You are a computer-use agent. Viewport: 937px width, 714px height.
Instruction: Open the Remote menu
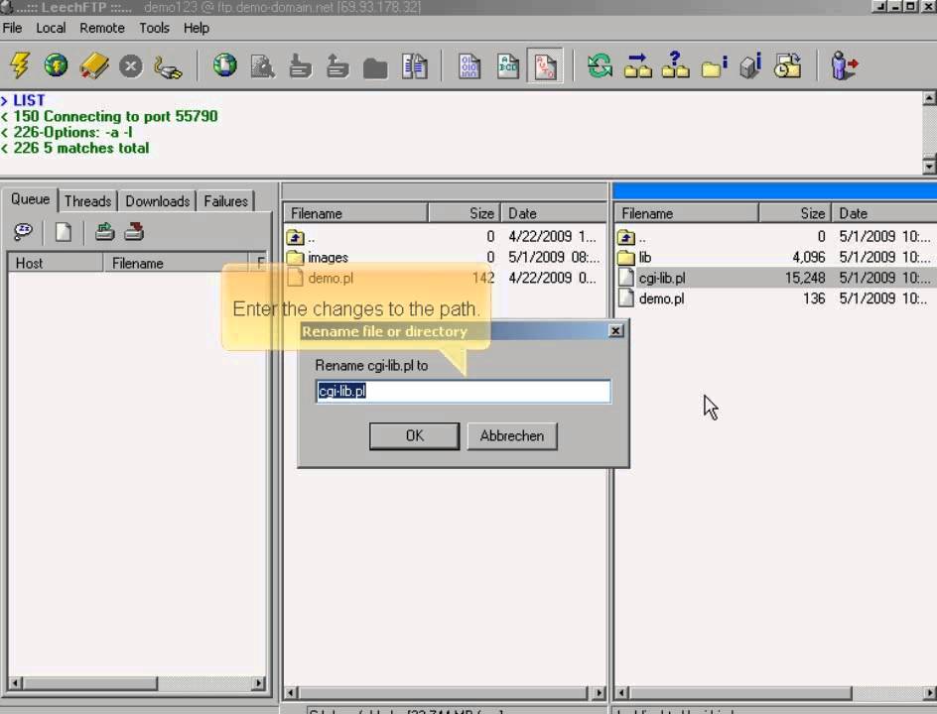click(102, 28)
